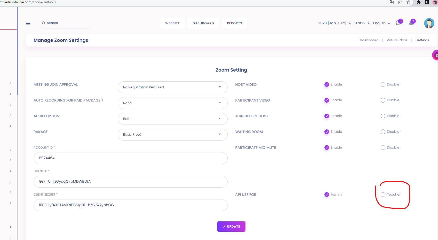
Task: Click the browser share page icon
Action: pos(400,2)
